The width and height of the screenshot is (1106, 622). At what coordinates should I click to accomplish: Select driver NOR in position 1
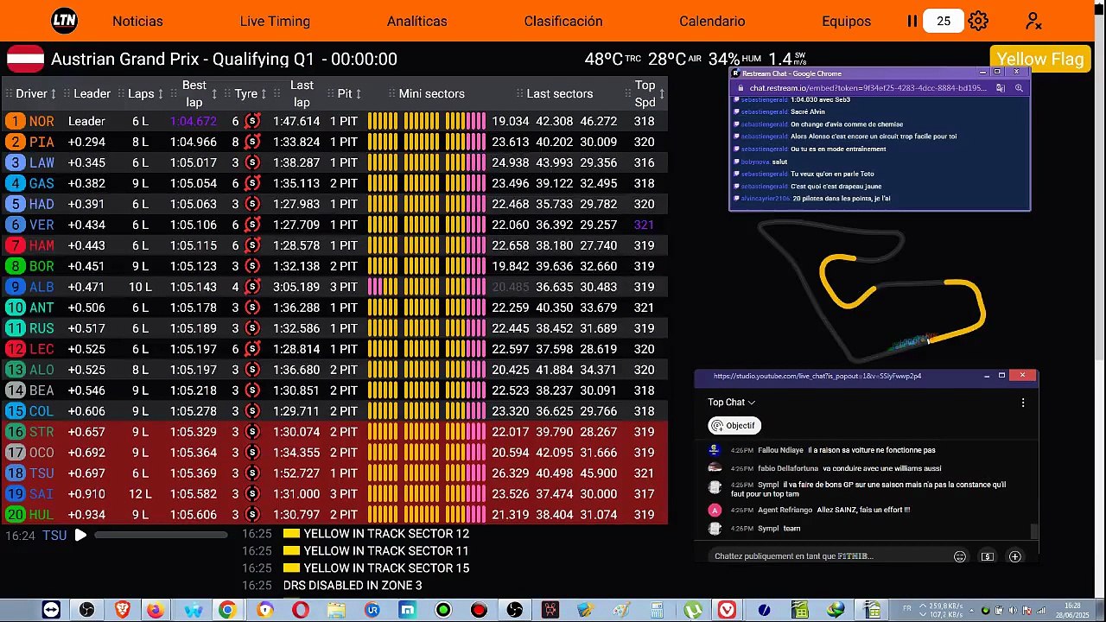point(334,121)
